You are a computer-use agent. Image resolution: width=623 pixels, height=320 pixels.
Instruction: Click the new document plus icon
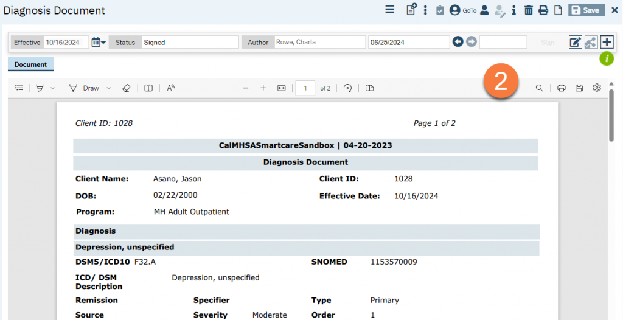pos(607,42)
